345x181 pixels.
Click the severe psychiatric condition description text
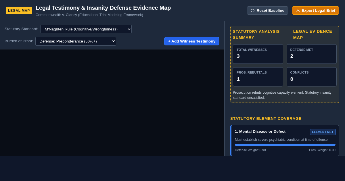click(281, 140)
